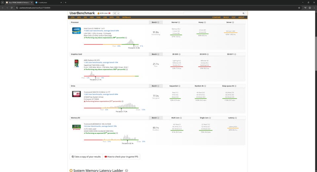This screenshot has height=172, width=317.
Task: Open the SkillBench menu item
Action: [x=126, y=17]
